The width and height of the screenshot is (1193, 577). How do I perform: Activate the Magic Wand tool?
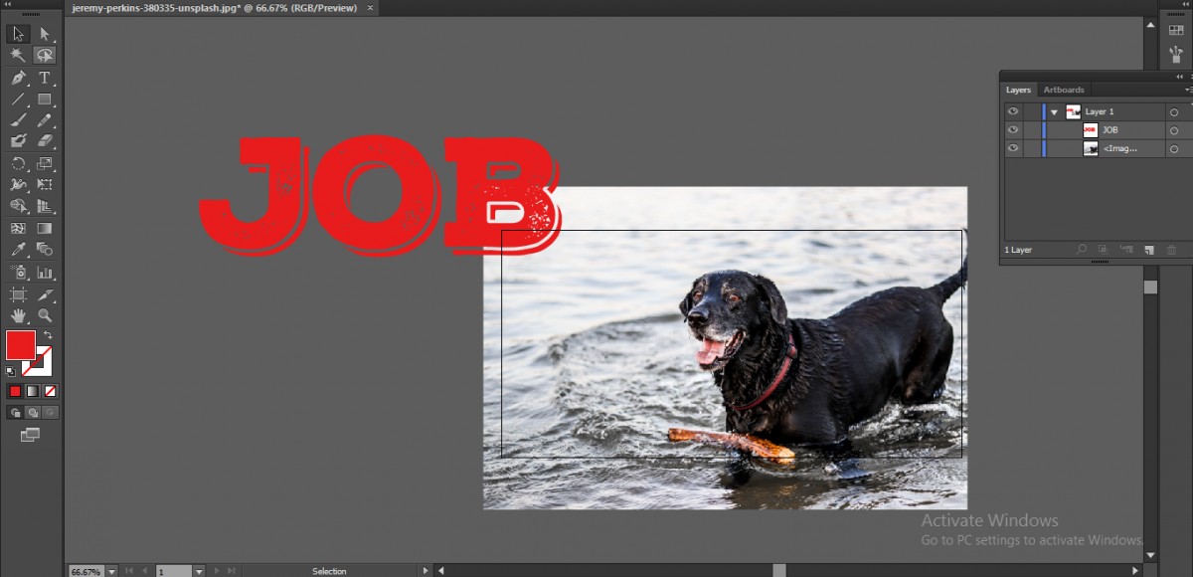point(18,56)
